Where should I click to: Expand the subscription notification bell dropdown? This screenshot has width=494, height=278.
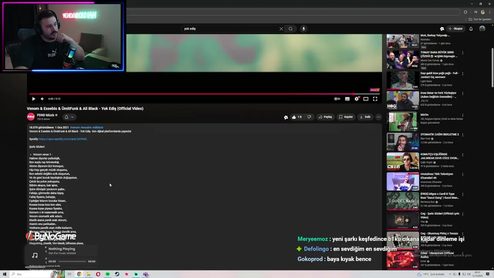[x=69, y=117]
